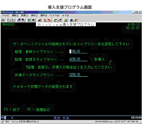Viewport: 142px width, 124px height.
Task: Click the MGA000C screen ID text
Action: pyautogui.click(x=9, y=24)
